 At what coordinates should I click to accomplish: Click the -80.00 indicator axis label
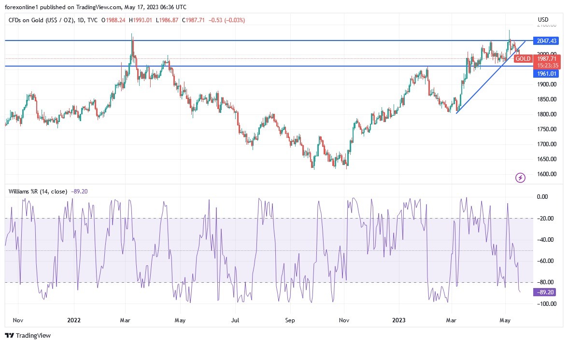click(x=545, y=282)
